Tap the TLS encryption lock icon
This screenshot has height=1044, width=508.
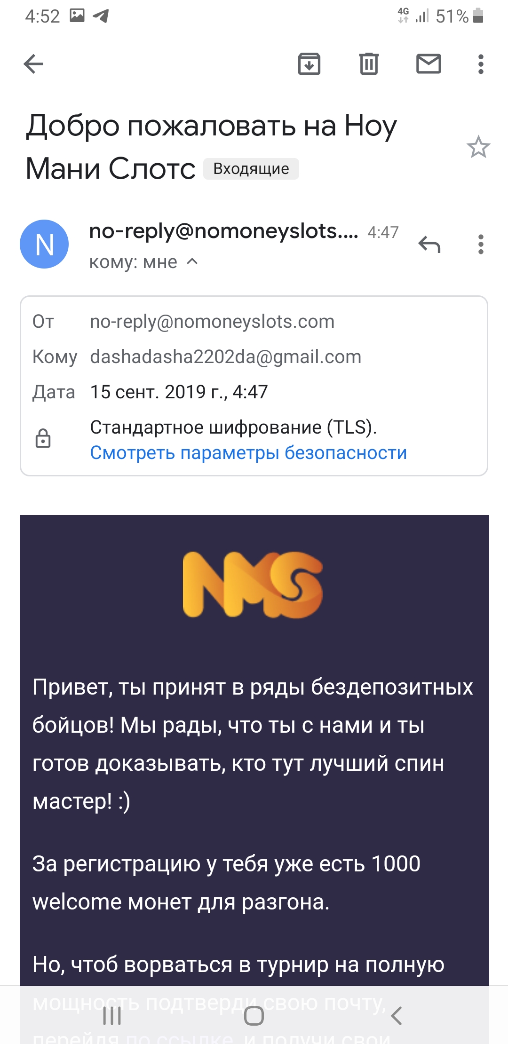[x=43, y=438]
